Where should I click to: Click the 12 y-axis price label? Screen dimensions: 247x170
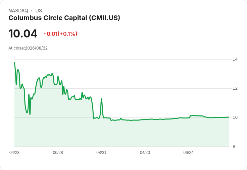pyautogui.click(x=235, y=88)
